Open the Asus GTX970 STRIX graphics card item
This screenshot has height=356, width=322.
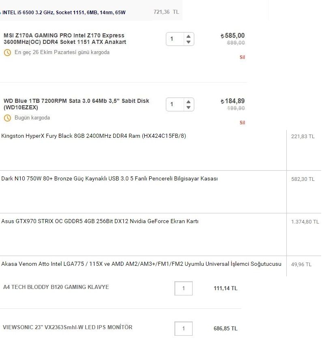(x=100, y=221)
